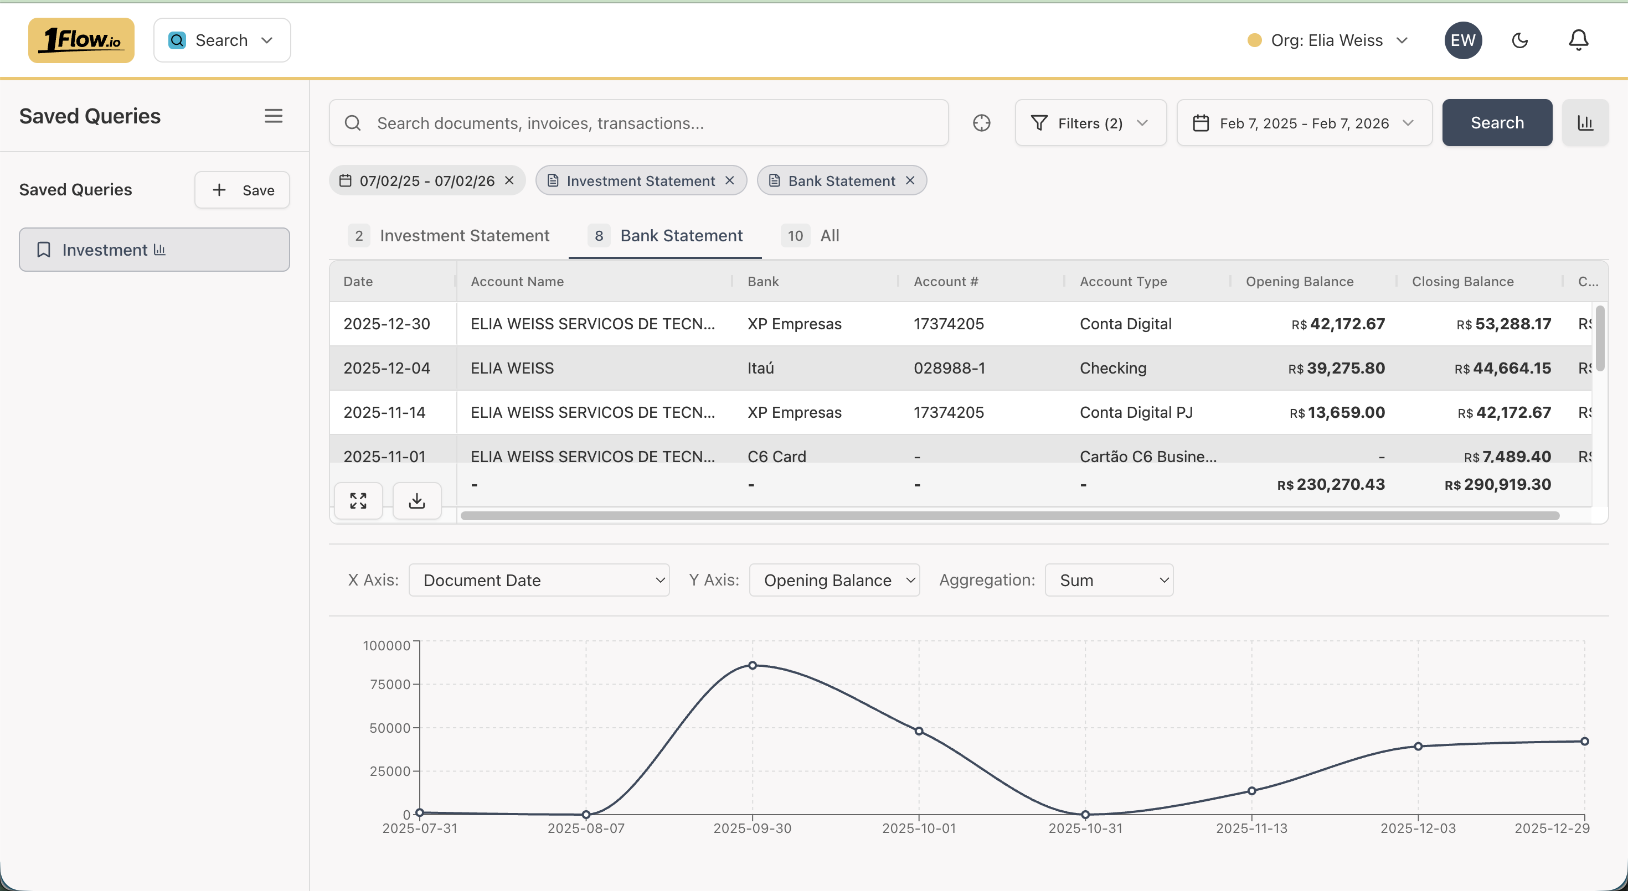
Task: Save the current query
Action: 242,189
